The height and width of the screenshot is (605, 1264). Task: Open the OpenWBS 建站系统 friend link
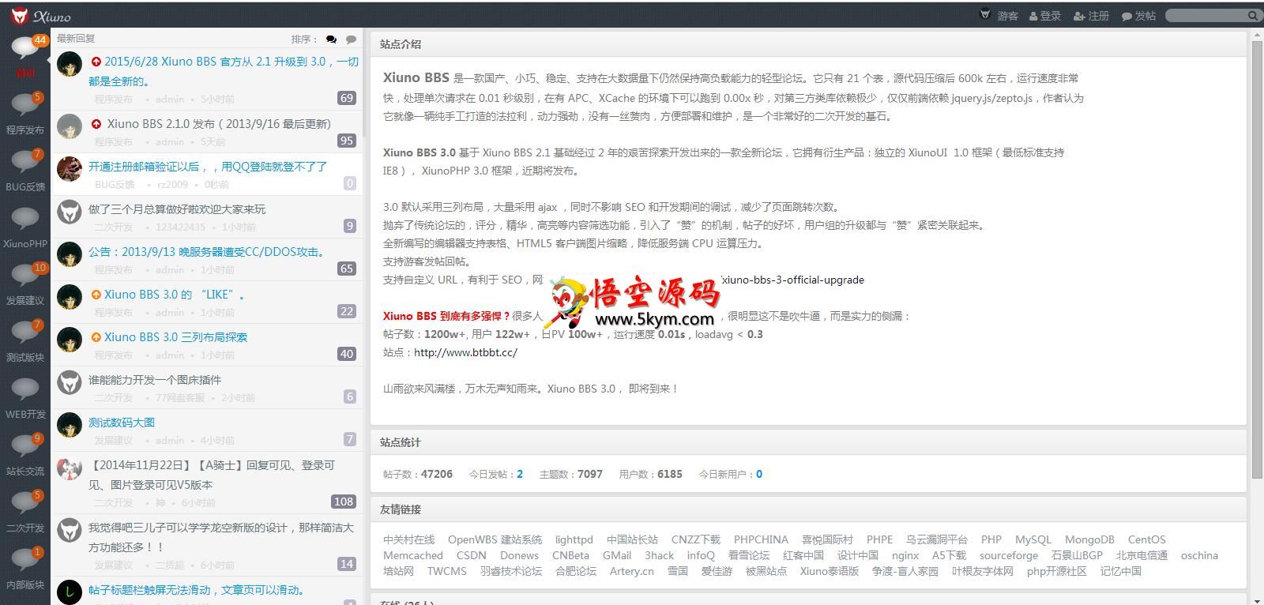point(495,539)
